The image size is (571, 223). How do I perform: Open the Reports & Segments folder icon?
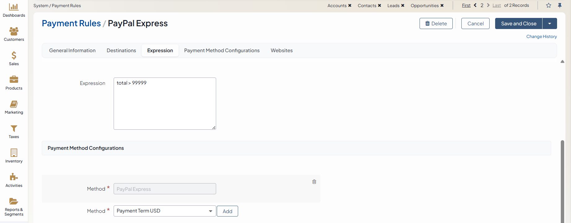click(x=14, y=201)
